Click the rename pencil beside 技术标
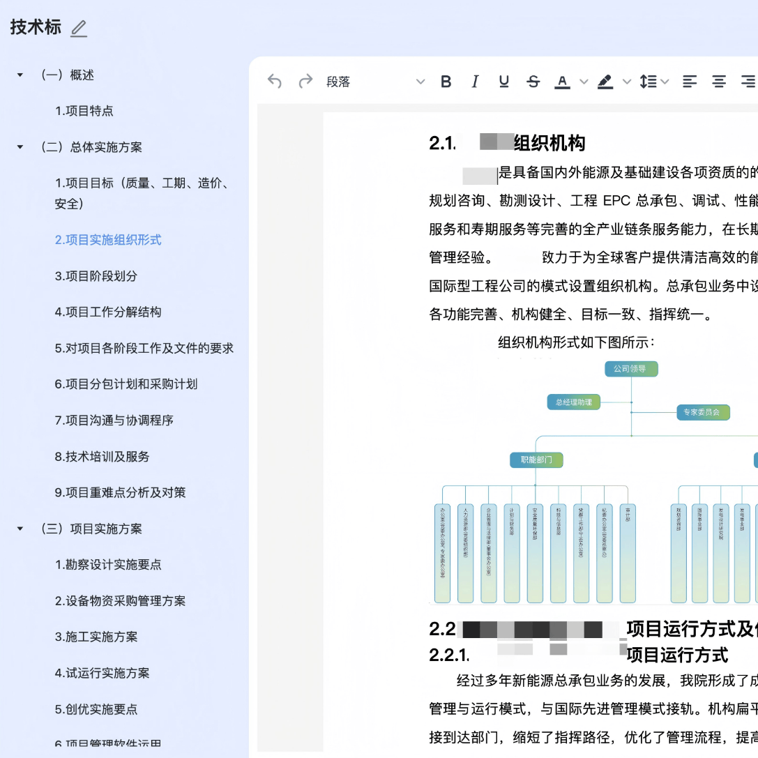This screenshot has width=758, height=758. point(78,29)
